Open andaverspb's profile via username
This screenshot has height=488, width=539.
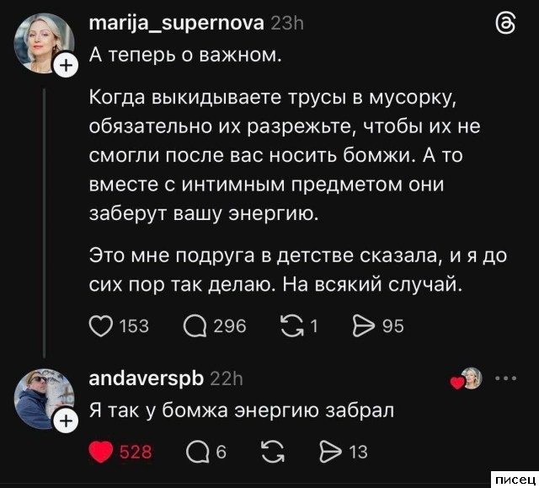pyautogui.click(x=145, y=378)
